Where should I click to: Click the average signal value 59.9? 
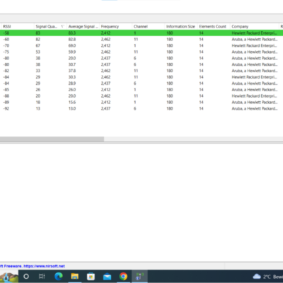(72, 52)
